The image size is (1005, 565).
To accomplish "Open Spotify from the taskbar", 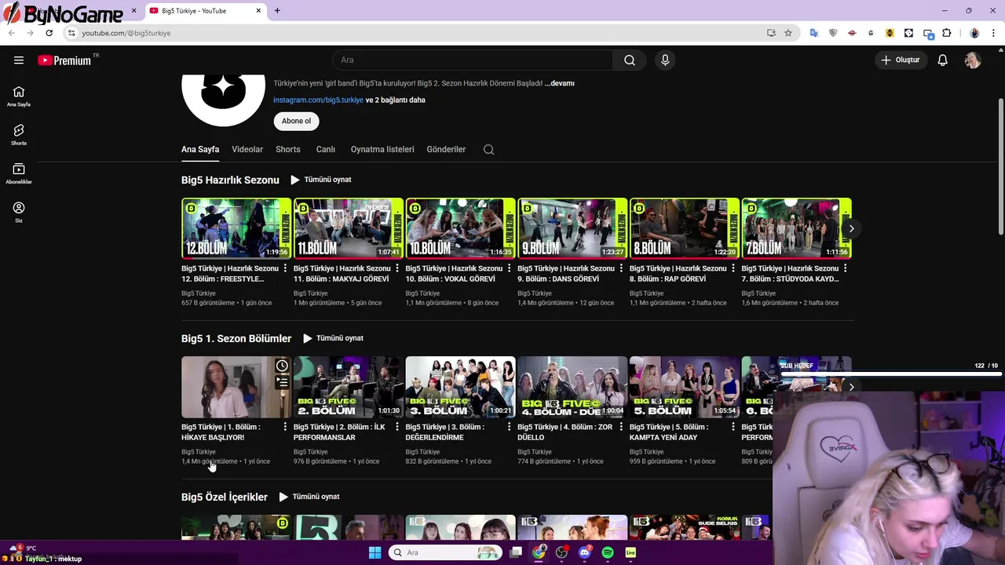I will tap(608, 552).
